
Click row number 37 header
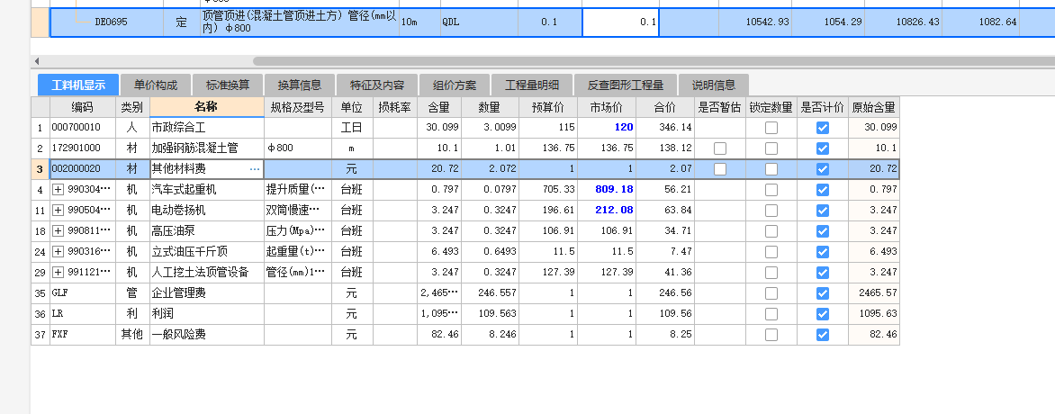(x=40, y=335)
